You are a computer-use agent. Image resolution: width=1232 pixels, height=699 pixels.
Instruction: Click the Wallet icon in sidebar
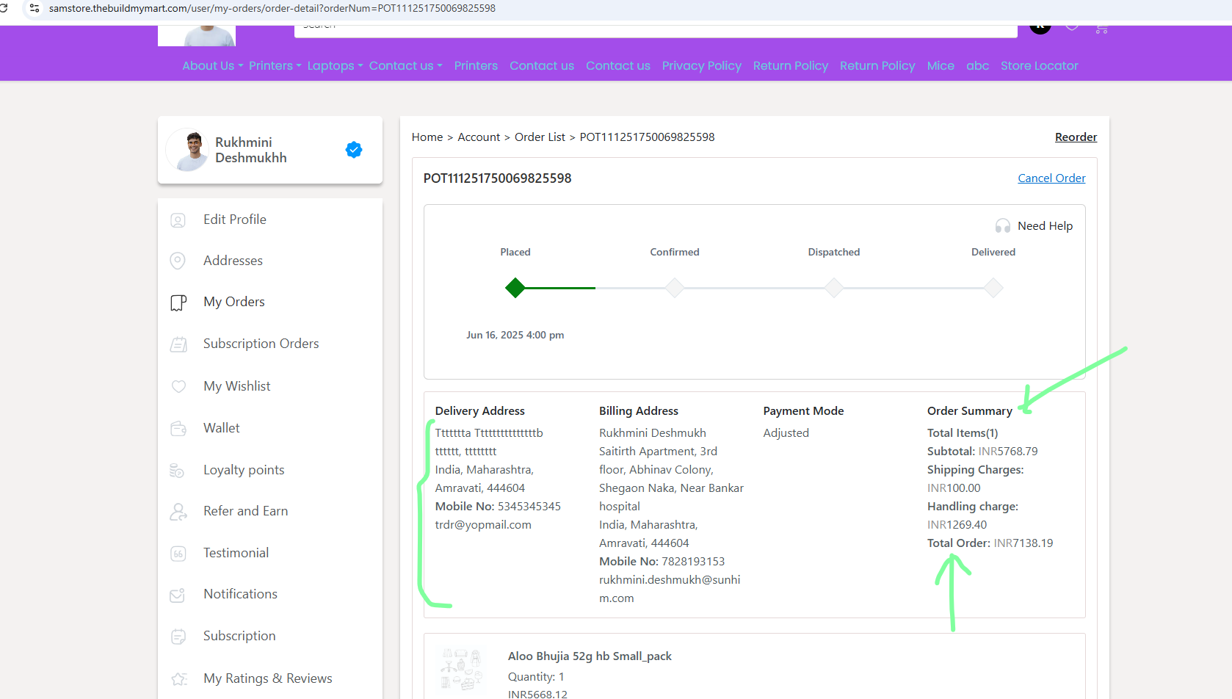178,428
